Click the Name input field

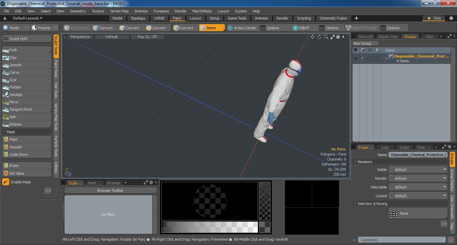coord(418,155)
